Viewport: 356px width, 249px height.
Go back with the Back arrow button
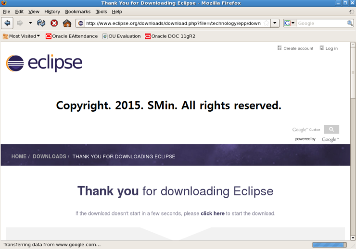point(7,23)
